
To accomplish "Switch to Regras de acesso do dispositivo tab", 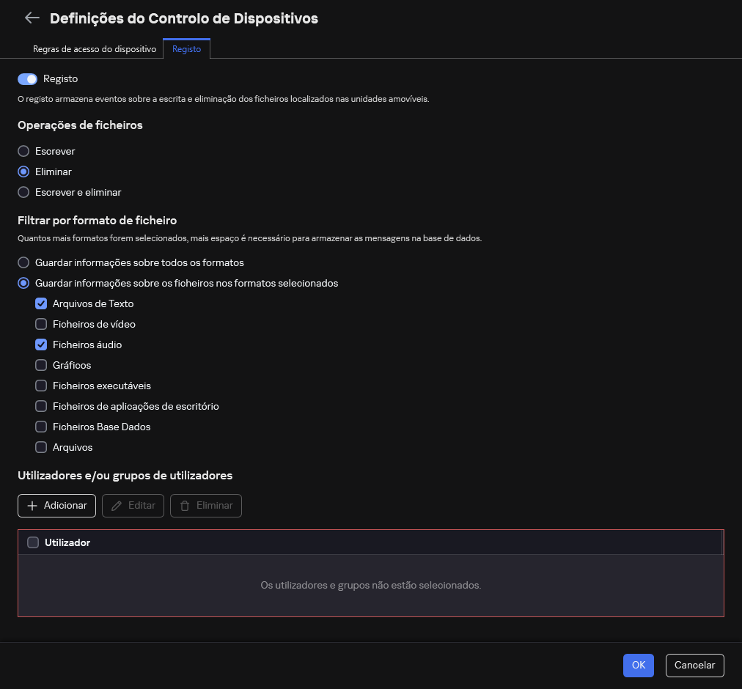I will (x=95, y=49).
